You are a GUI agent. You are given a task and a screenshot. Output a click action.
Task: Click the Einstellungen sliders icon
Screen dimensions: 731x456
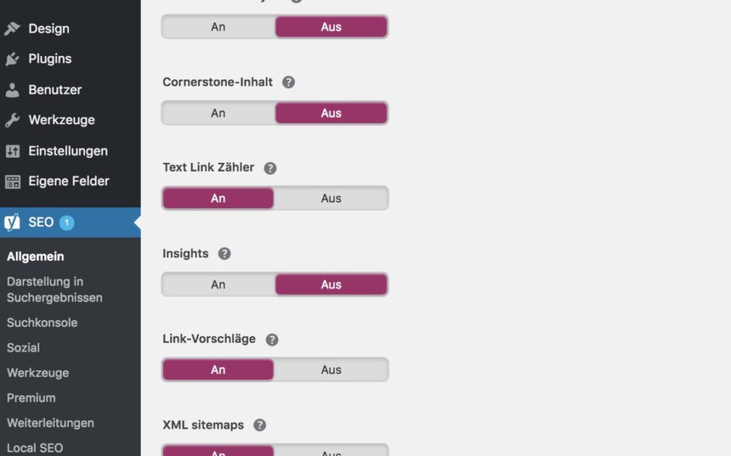[x=12, y=151]
